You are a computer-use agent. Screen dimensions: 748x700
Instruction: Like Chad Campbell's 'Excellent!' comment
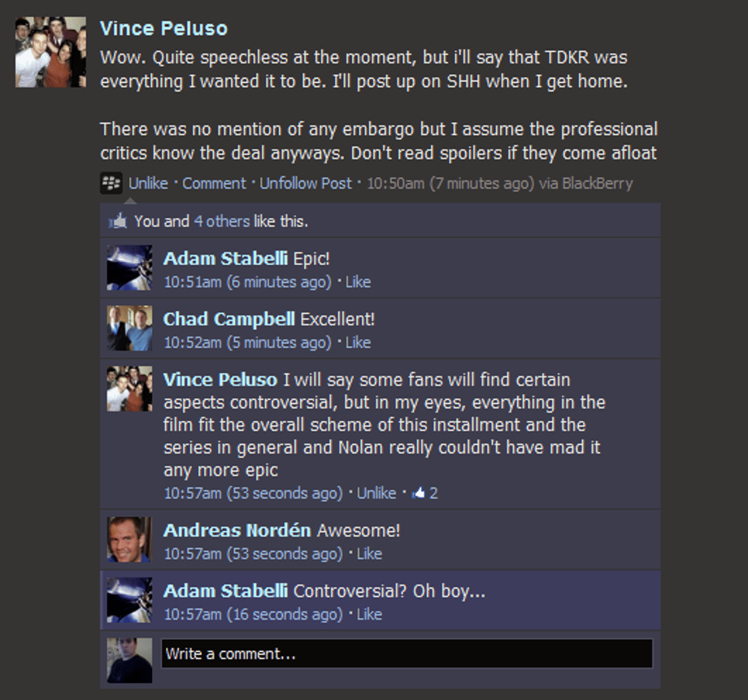click(x=358, y=342)
